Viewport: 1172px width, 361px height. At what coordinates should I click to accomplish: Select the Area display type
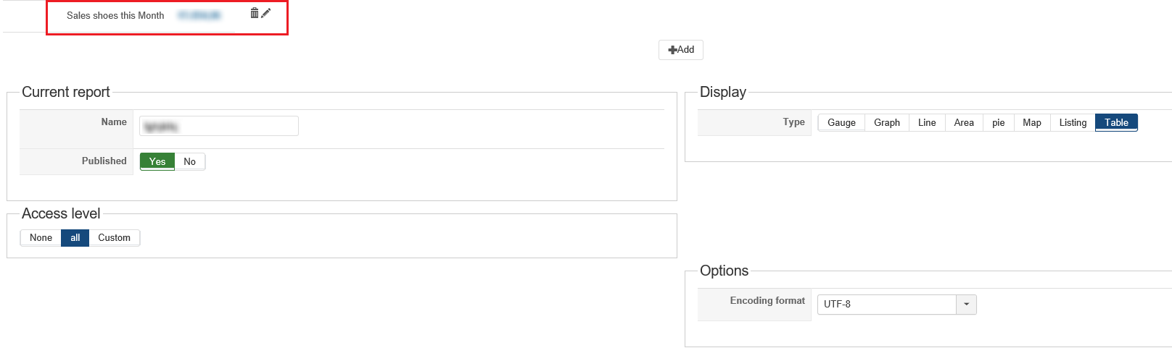964,123
